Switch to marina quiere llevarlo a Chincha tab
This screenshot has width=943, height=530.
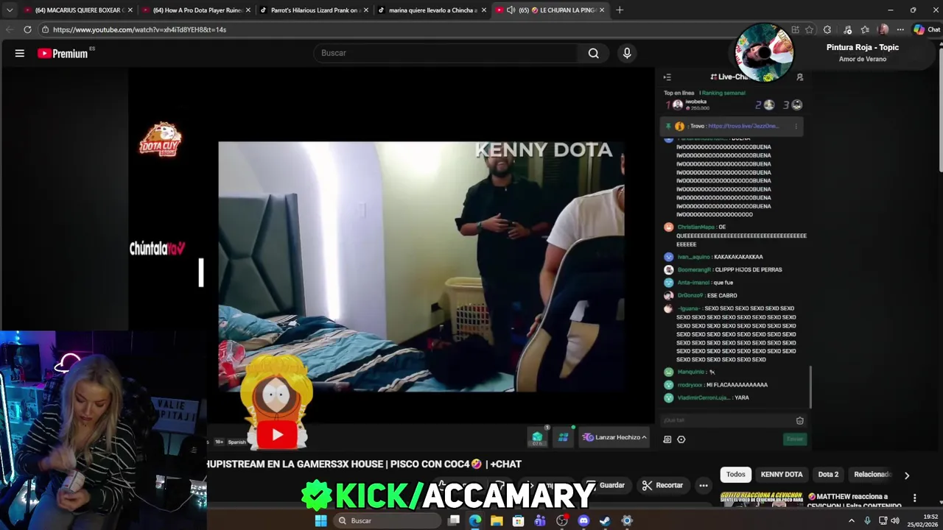point(432,10)
